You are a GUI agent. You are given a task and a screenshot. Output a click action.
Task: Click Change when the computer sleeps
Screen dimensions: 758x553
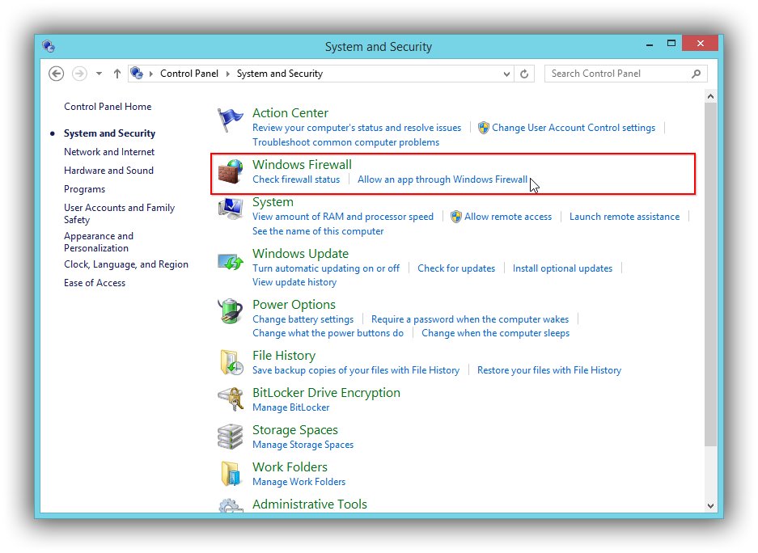(495, 333)
